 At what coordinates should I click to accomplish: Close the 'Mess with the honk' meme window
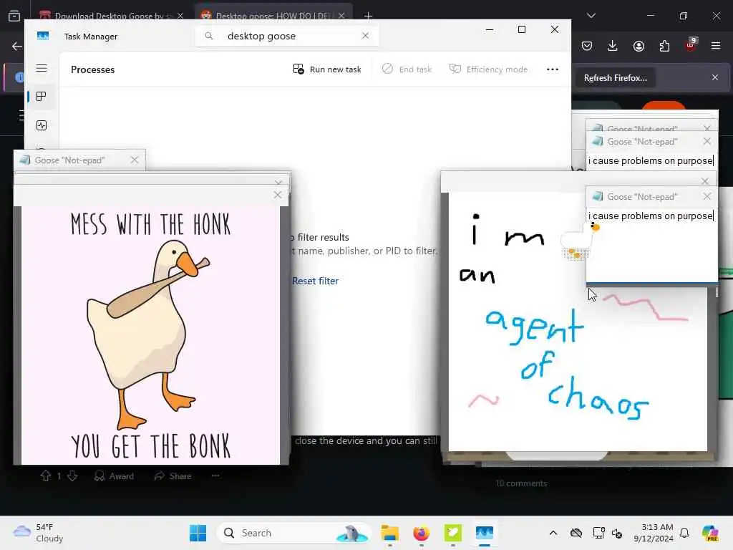[278, 195]
